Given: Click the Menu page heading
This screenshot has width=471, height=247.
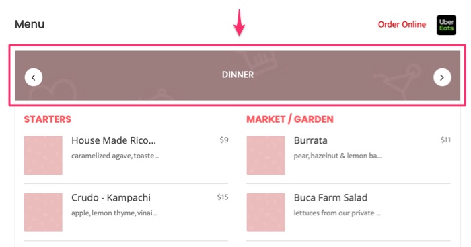Looking at the screenshot, I should [x=30, y=24].
